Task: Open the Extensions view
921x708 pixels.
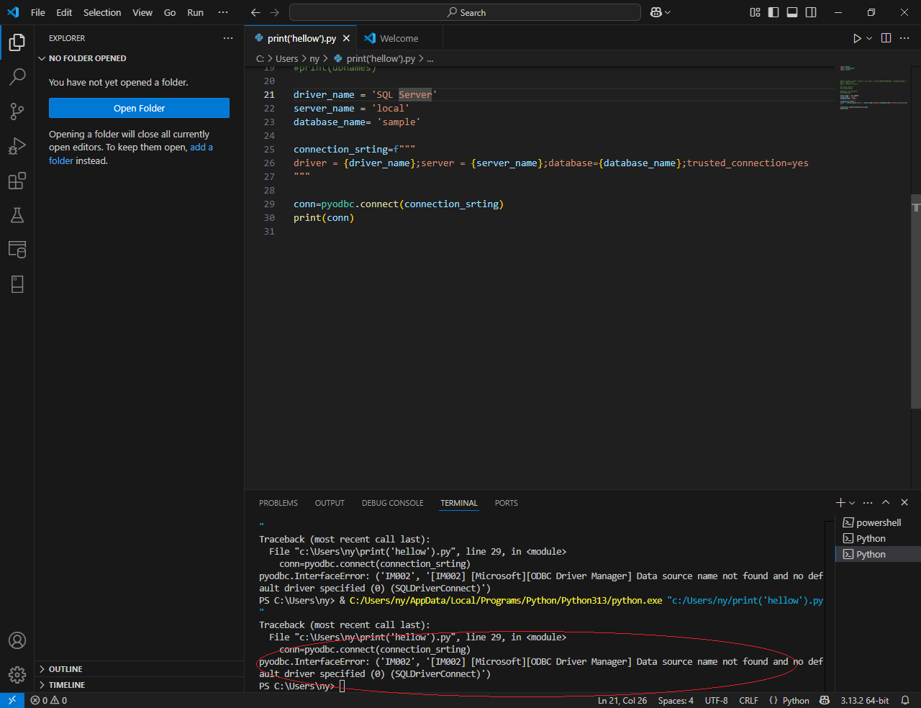Action: tap(17, 181)
